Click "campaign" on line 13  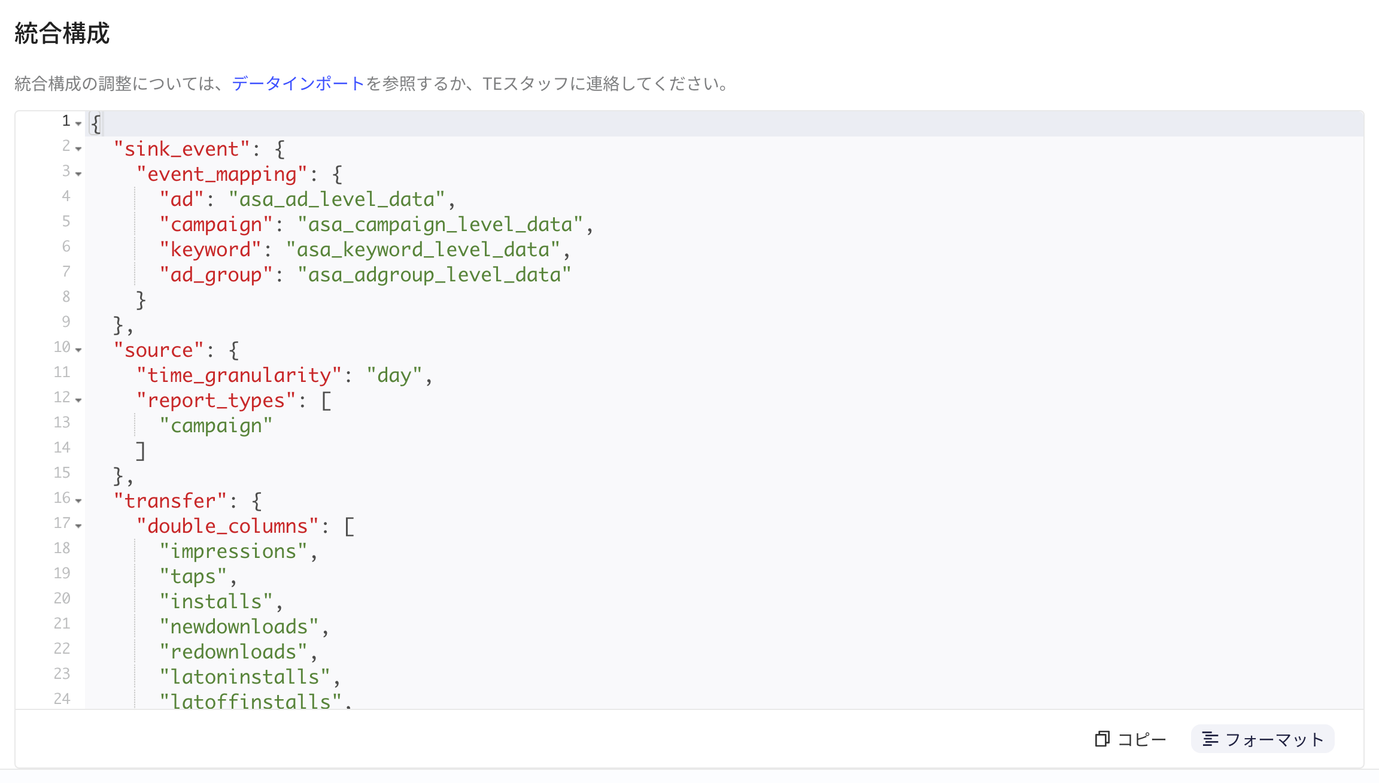(x=216, y=426)
